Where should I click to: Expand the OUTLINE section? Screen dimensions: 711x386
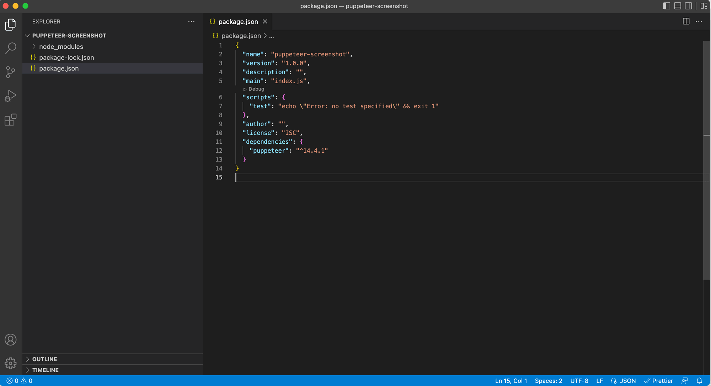(x=113, y=359)
